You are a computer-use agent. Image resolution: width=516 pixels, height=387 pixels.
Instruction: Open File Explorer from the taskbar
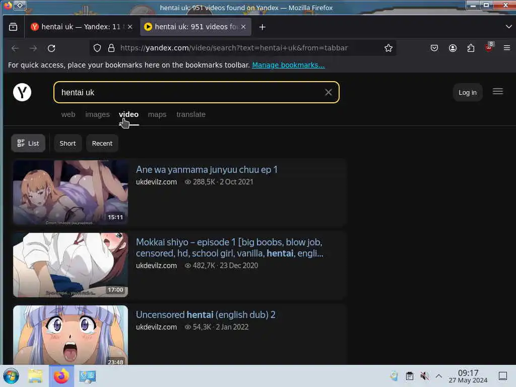point(35,376)
